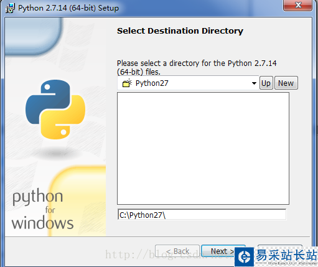
Task: Click the C:\Python27\ path input field
Action: click(202, 215)
